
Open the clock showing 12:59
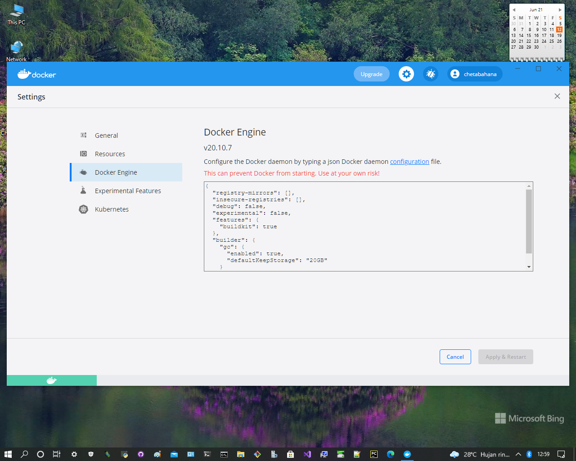(544, 454)
